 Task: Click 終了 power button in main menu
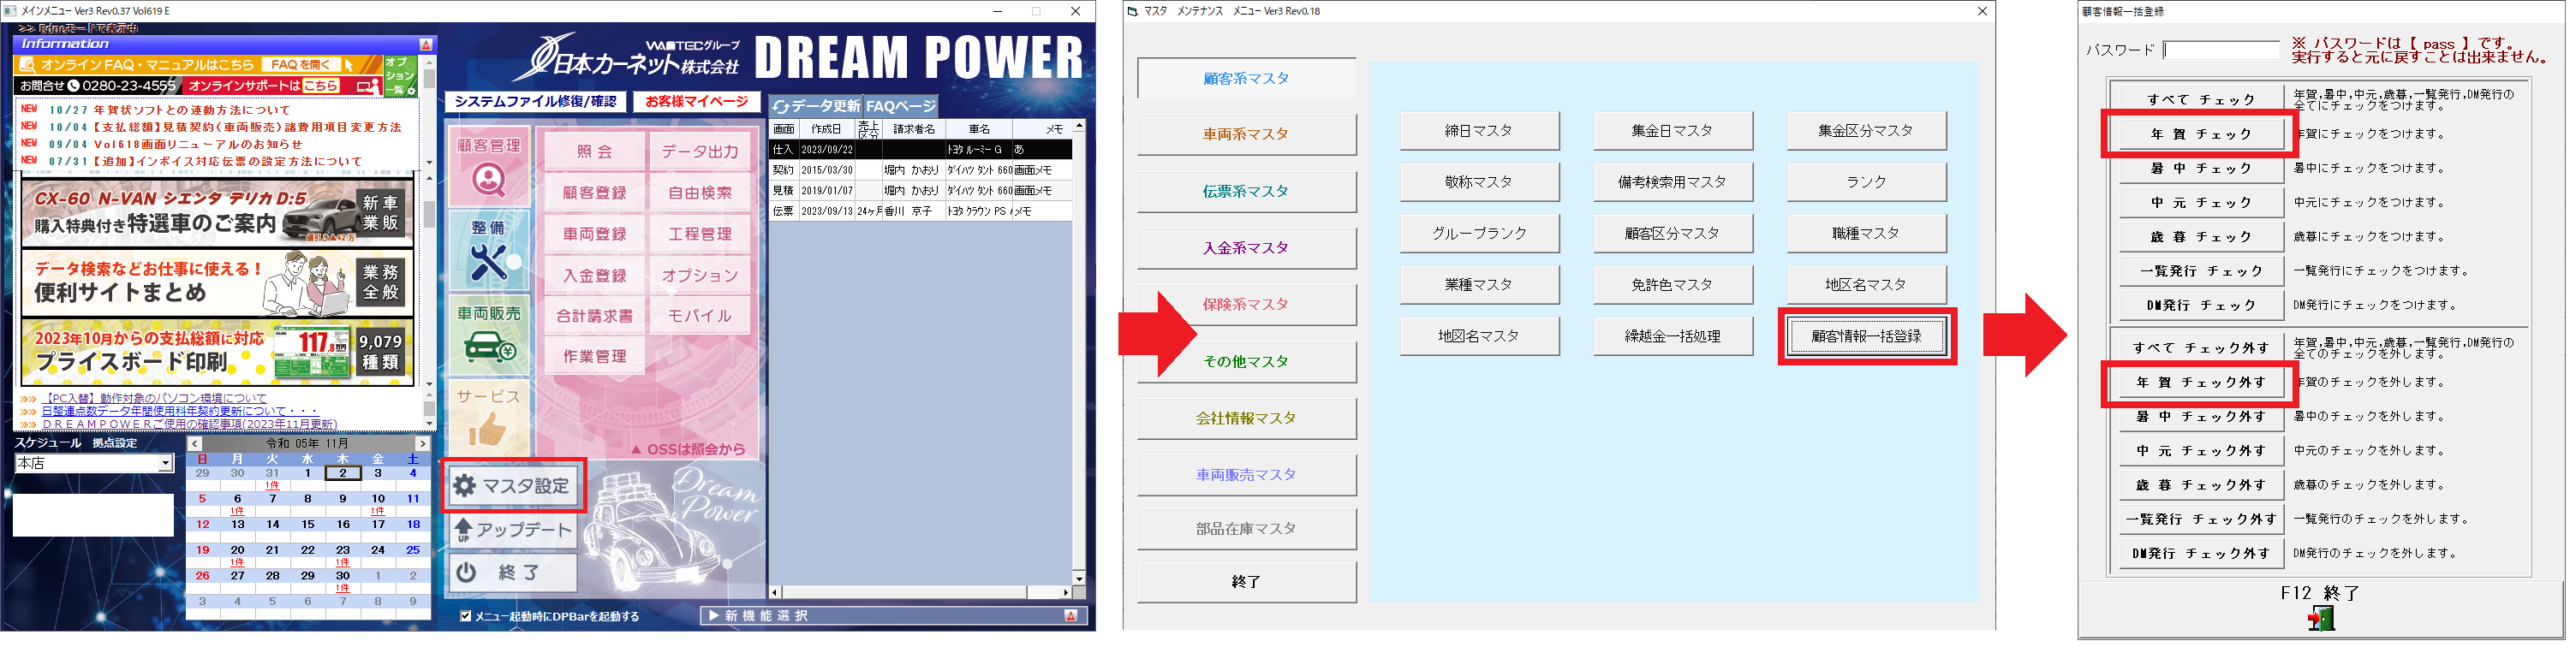point(512,573)
